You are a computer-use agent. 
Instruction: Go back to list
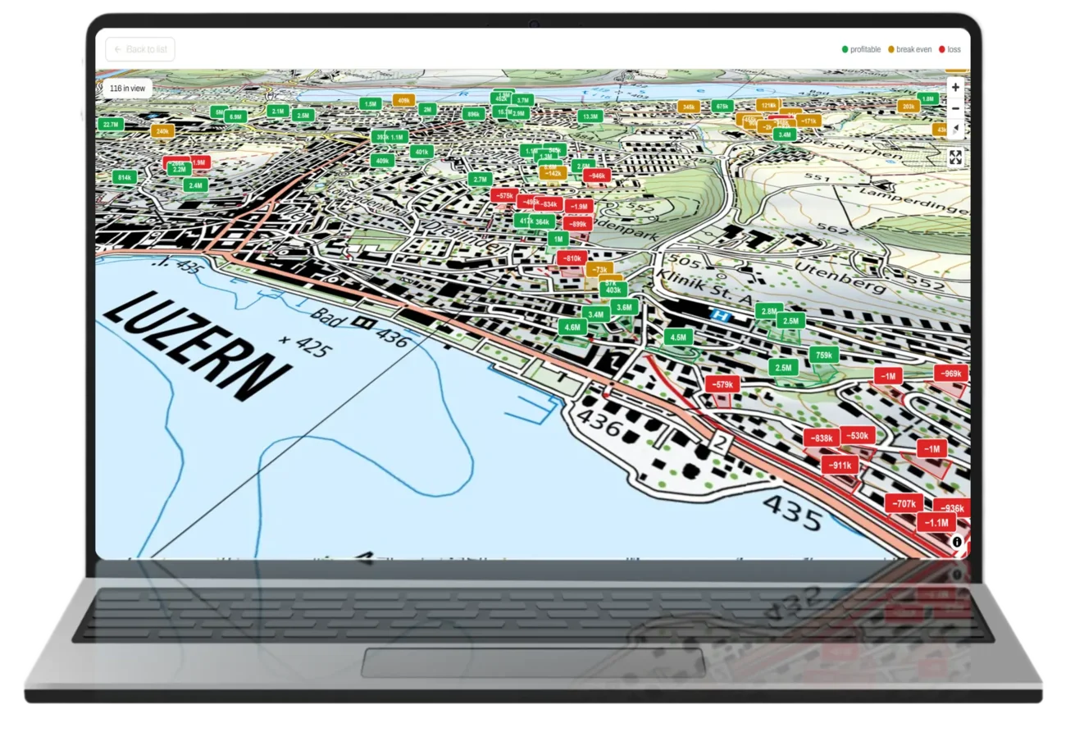click(140, 49)
